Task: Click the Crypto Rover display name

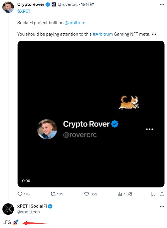Action: point(31,4)
